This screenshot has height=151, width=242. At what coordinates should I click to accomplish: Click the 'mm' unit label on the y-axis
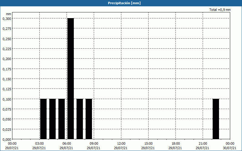8,14
